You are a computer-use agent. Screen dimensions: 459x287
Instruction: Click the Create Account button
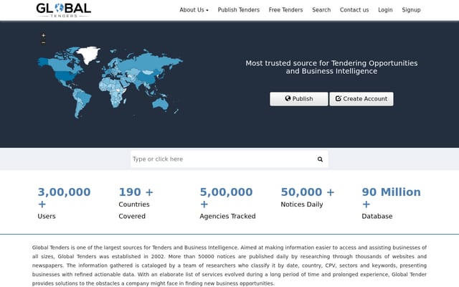point(361,99)
